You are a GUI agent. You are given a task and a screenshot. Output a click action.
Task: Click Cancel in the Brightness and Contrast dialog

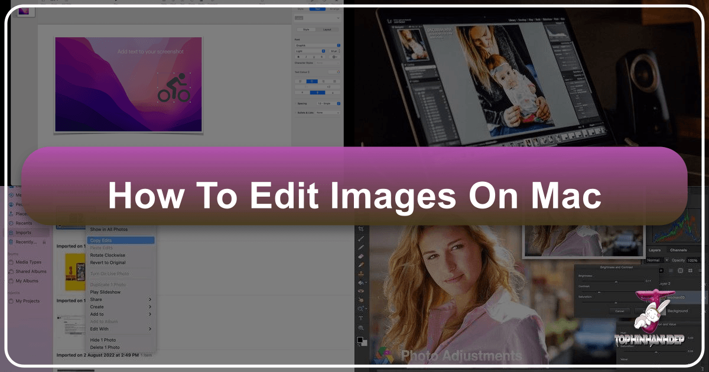pyautogui.click(x=619, y=311)
